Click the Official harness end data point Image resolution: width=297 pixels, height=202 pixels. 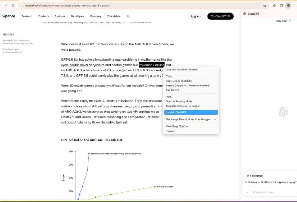coord(155,187)
